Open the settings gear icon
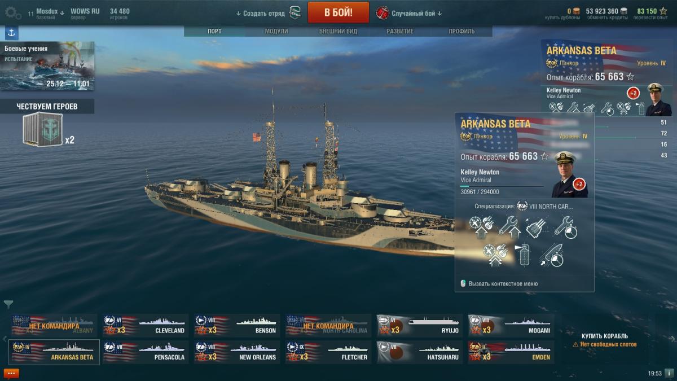The height and width of the screenshot is (381, 677). pyautogui.click(x=16, y=14)
